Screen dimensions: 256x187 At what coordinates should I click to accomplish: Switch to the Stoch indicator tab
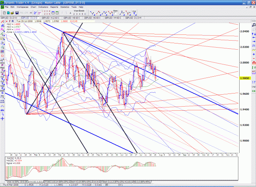[x=81, y=182]
